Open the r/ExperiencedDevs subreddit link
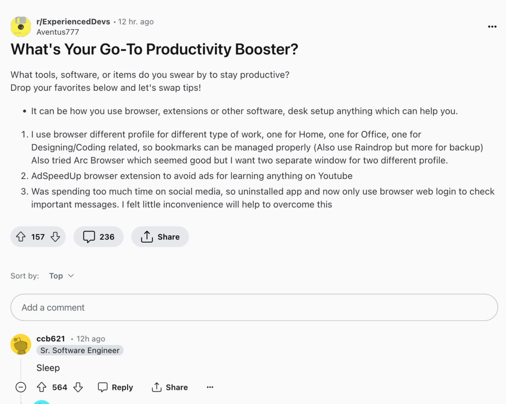The image size is (506, 404). [x=73, y=22]
